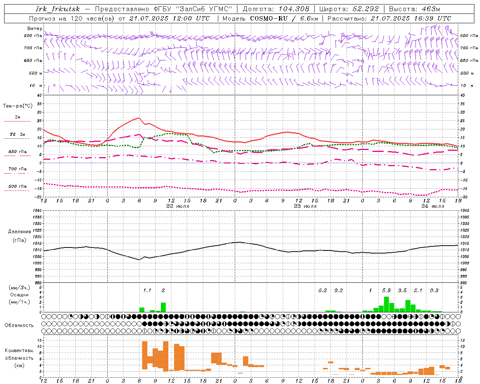Image resolution: width=480 pixels, height=384 pixels.
Task: Click the Конвективн. облачность label
Action: [x=19, y=354]
